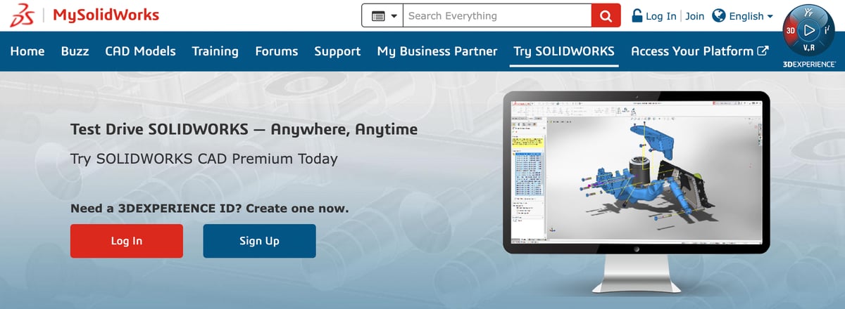Expand the English language dropdown
Viewport: 845px width, 309px height.
(751, 16)
